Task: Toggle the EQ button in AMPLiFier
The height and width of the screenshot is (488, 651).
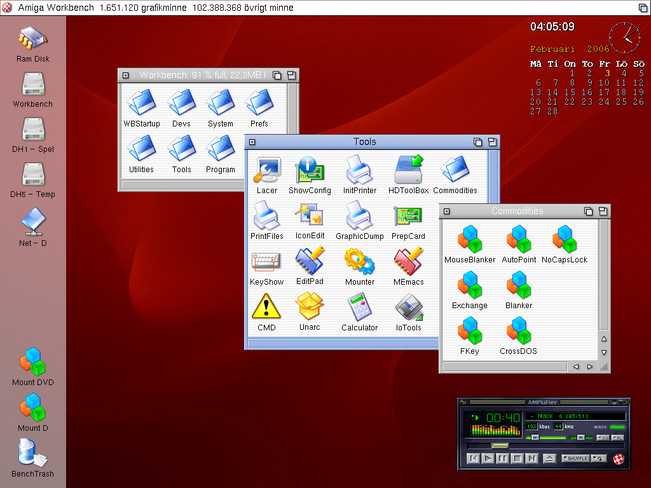Action: pos(603,438)
